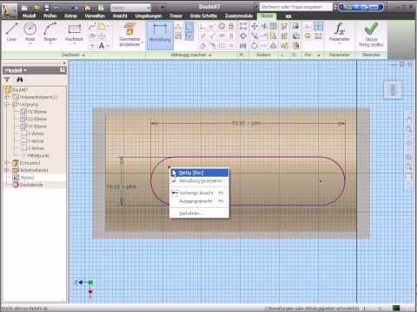The height and width of the screenshot is (312, 417).
Task: Open the Modell ribbon tab
Action: pyautogui.click(x=29, y=16)
